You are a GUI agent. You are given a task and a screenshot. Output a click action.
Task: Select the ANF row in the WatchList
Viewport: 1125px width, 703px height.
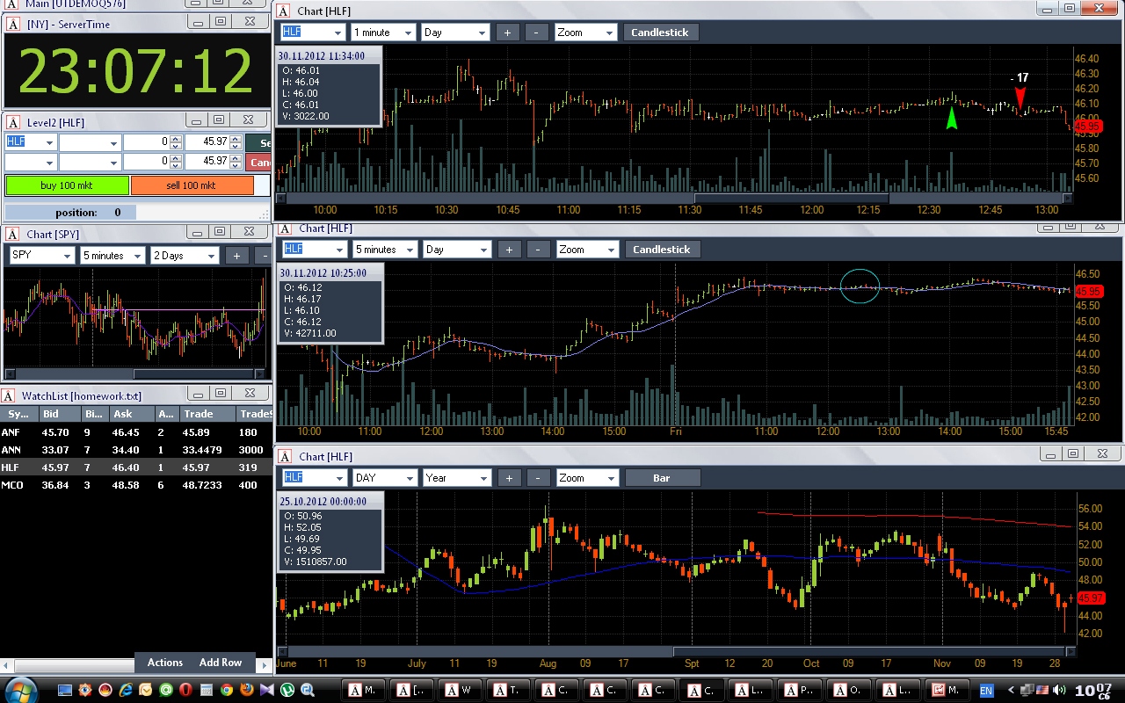click(135, 432)
